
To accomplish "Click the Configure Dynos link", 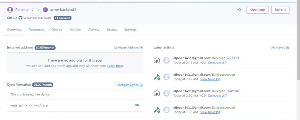I will tap(128, 85).
